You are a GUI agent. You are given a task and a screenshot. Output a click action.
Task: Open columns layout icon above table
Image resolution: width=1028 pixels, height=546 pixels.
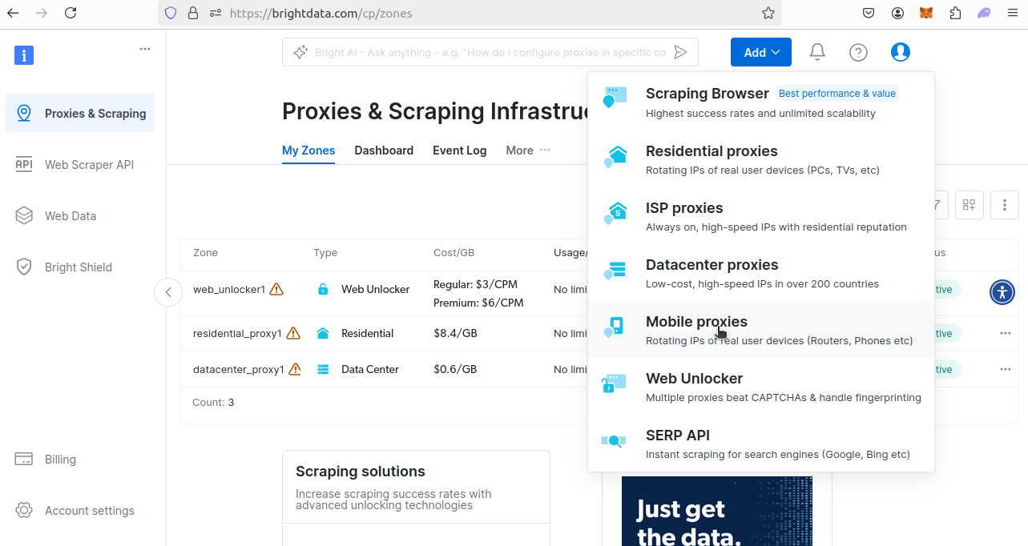tap(970, 205)
